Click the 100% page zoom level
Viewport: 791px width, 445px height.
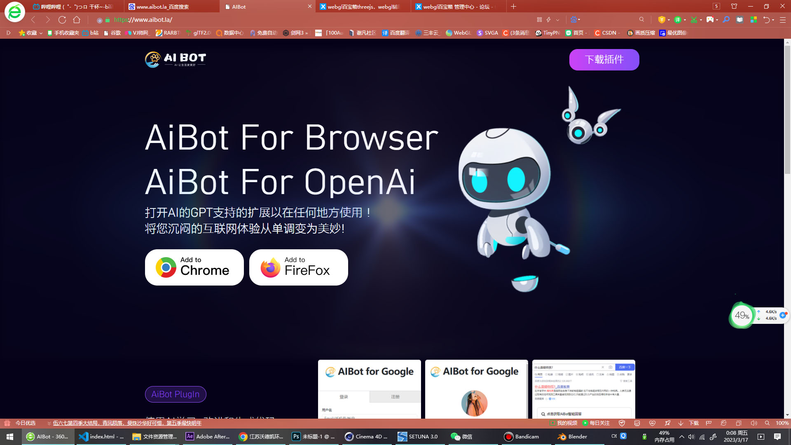point(782,423)
